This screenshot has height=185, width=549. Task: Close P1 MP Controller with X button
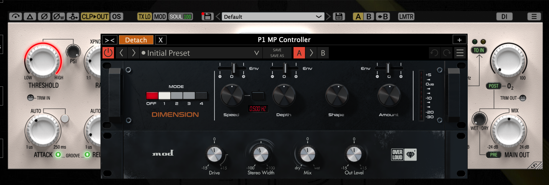(x=161, y=40)
